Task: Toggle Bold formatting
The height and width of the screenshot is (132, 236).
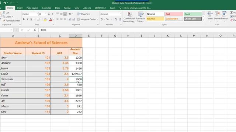Action: tap(24, 19)
